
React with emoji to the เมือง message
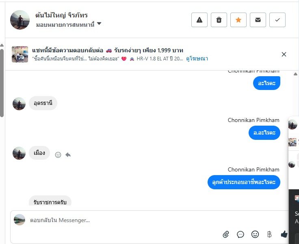tap(58, 155)
